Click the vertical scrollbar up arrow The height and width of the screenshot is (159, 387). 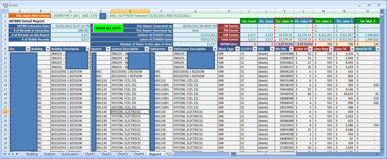[382, 11]
